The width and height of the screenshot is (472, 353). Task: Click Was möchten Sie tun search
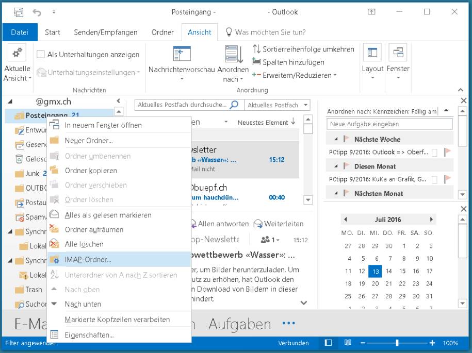point(270,32)
